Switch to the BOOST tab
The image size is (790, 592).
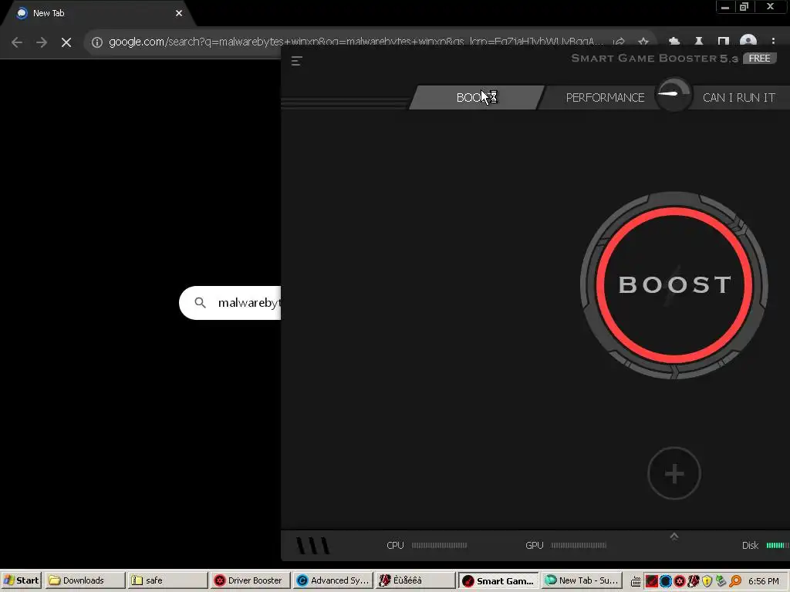477,98
